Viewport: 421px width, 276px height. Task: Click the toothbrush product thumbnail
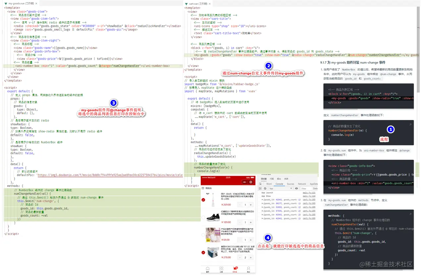click(x=213, y=199)
